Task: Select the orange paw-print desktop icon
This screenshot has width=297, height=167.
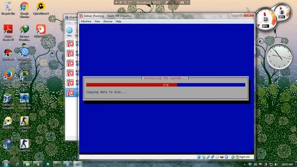Action: click(x=40, y=31)
